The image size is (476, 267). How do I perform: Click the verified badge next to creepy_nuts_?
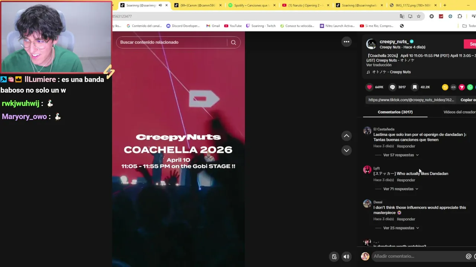(412, 42)
